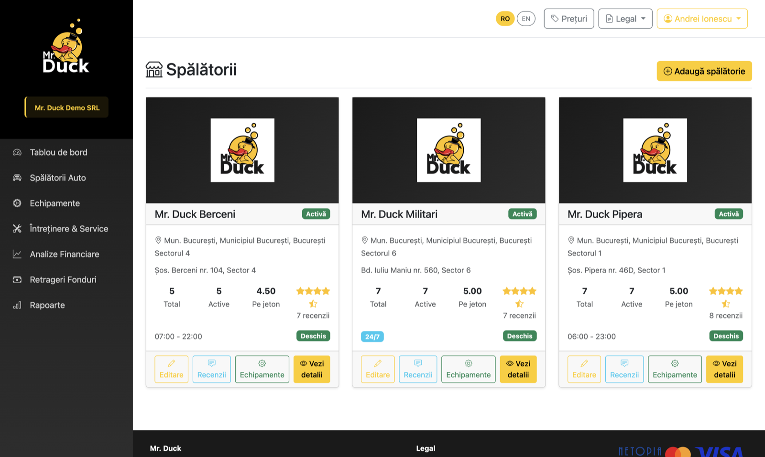
Task: Click star rating of Mr. Duck Berceni
Action: pos(313,297)
